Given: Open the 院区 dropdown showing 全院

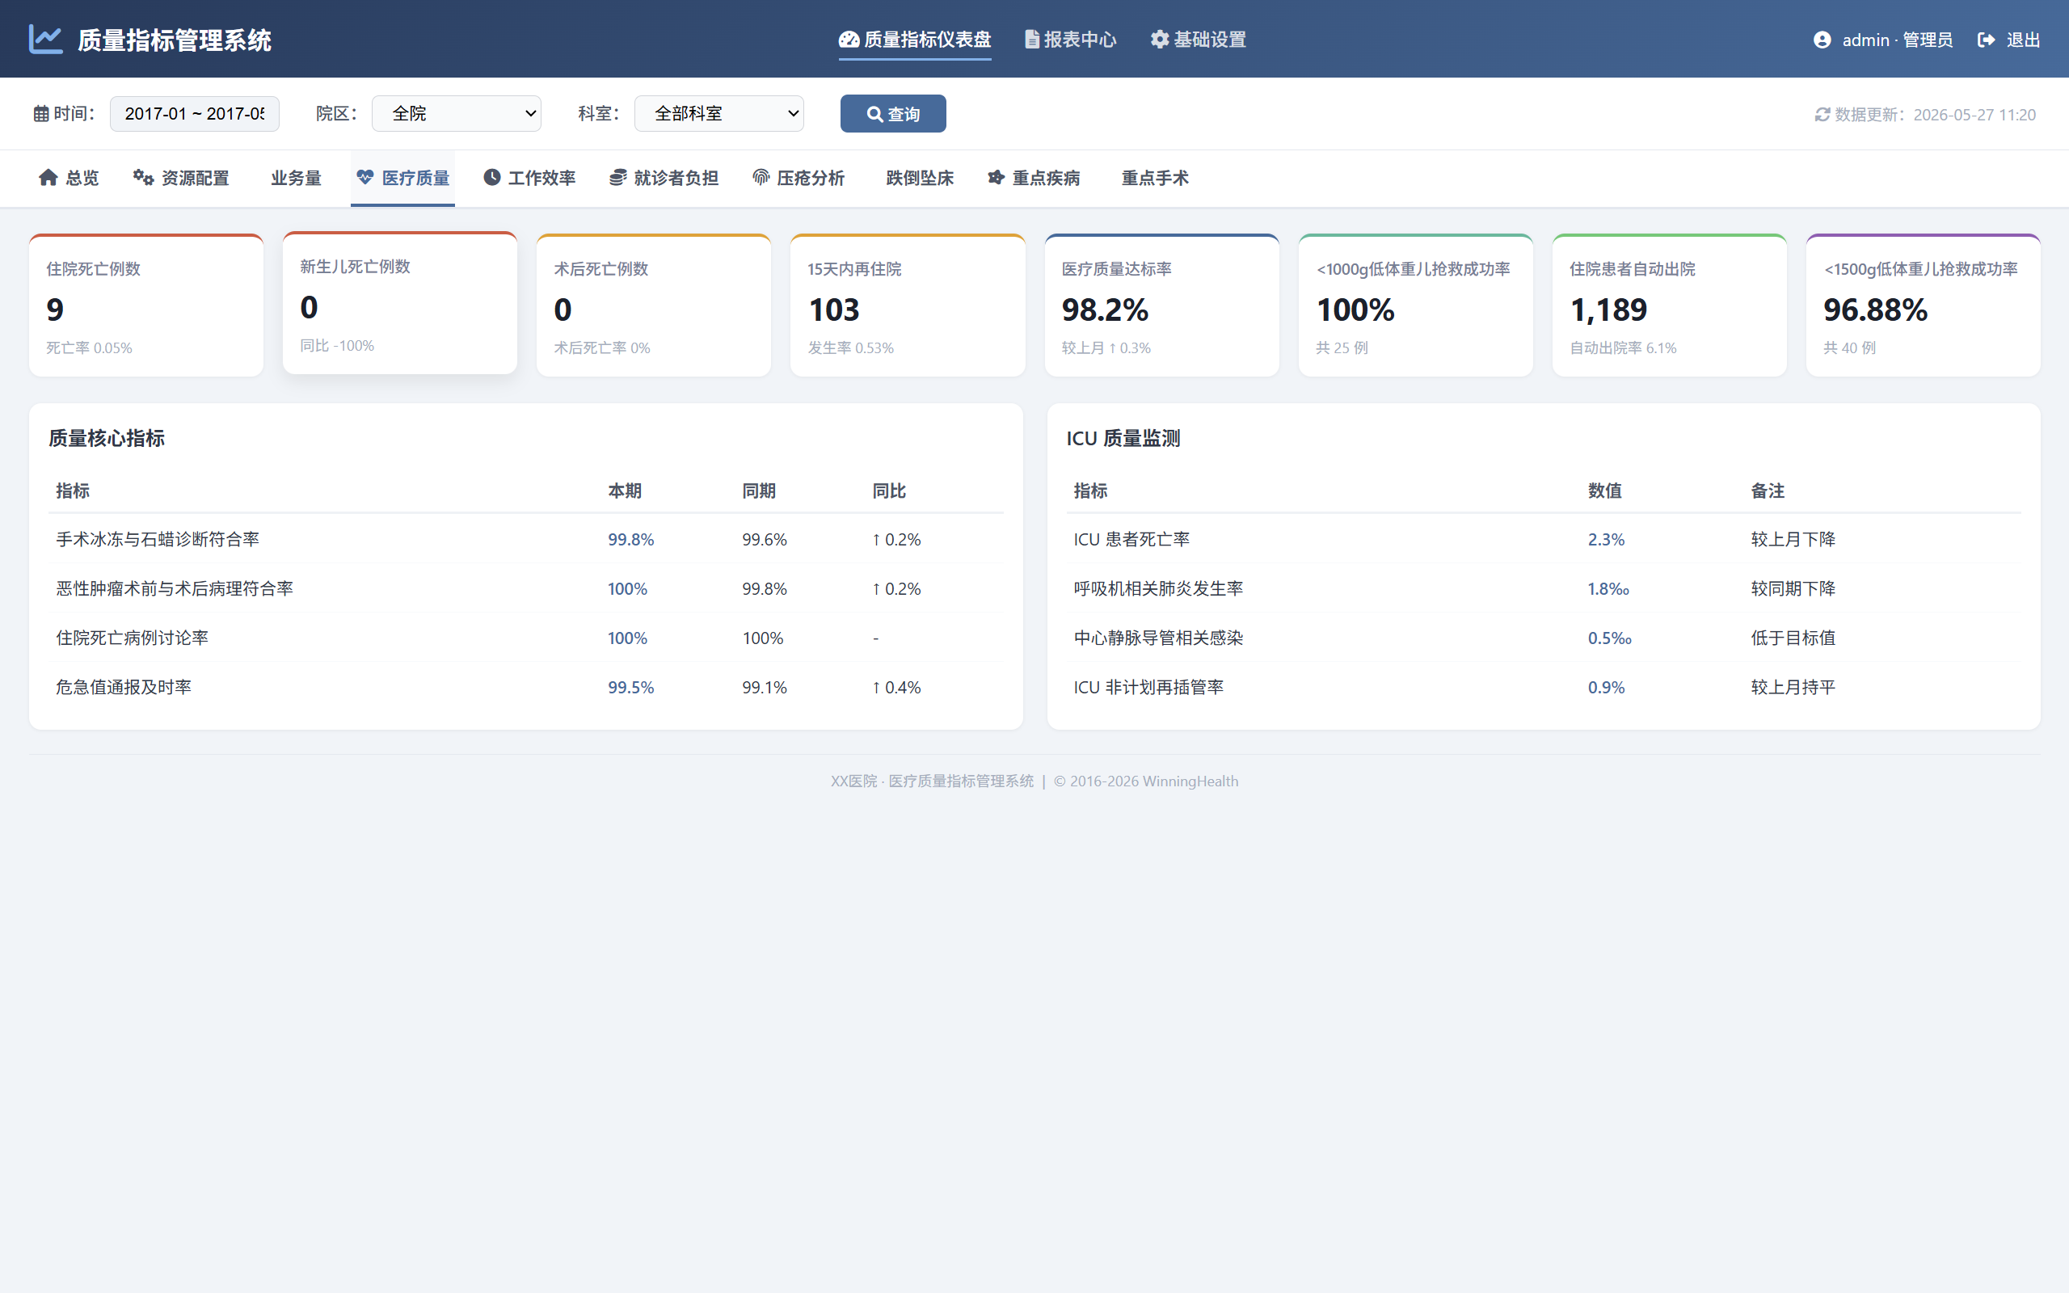Looking at the screenshot, I should pyautogui.click(x=457, y=114).
